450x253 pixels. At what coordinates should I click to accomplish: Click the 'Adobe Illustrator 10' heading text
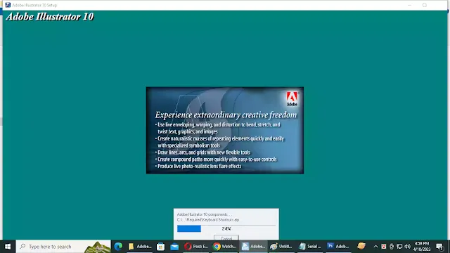point(50,17)
